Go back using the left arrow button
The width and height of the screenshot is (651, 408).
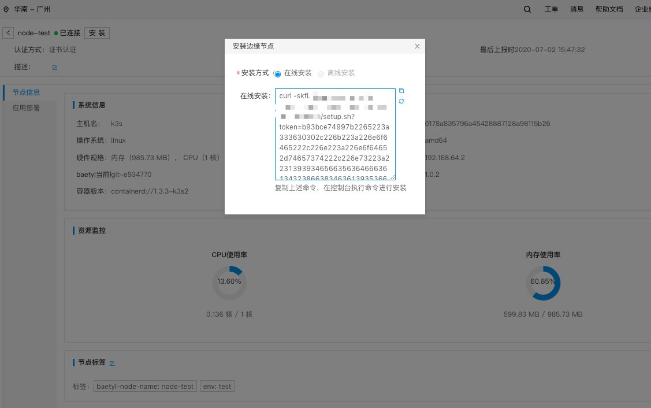tap(8, 33)
